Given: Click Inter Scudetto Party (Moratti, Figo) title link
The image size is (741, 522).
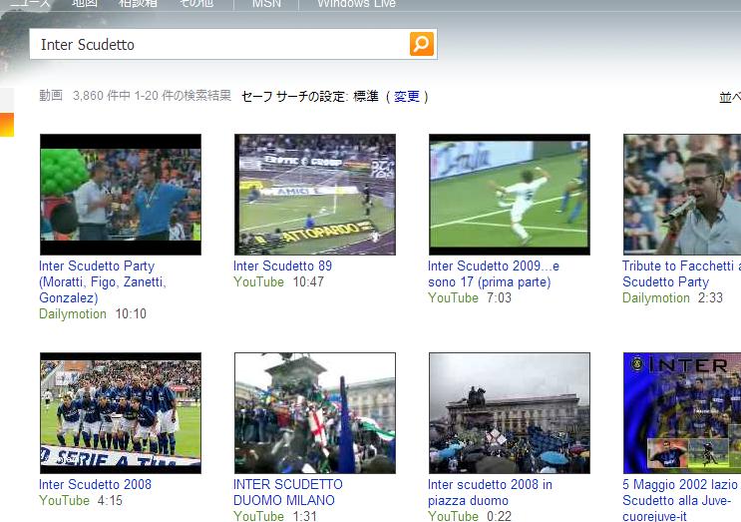Looking at the screenshot, I should pyautogui.click(x=103, y=281).
